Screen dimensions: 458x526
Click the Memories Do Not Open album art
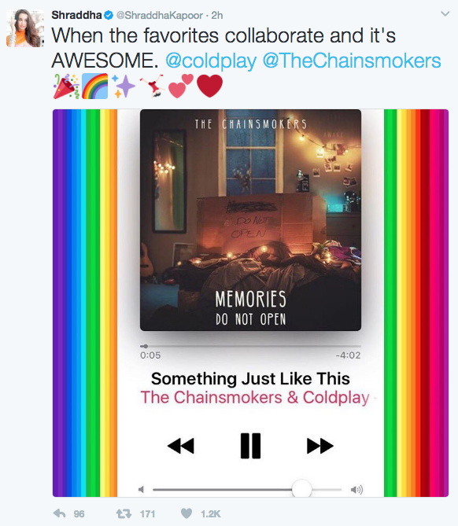[250, 220]
